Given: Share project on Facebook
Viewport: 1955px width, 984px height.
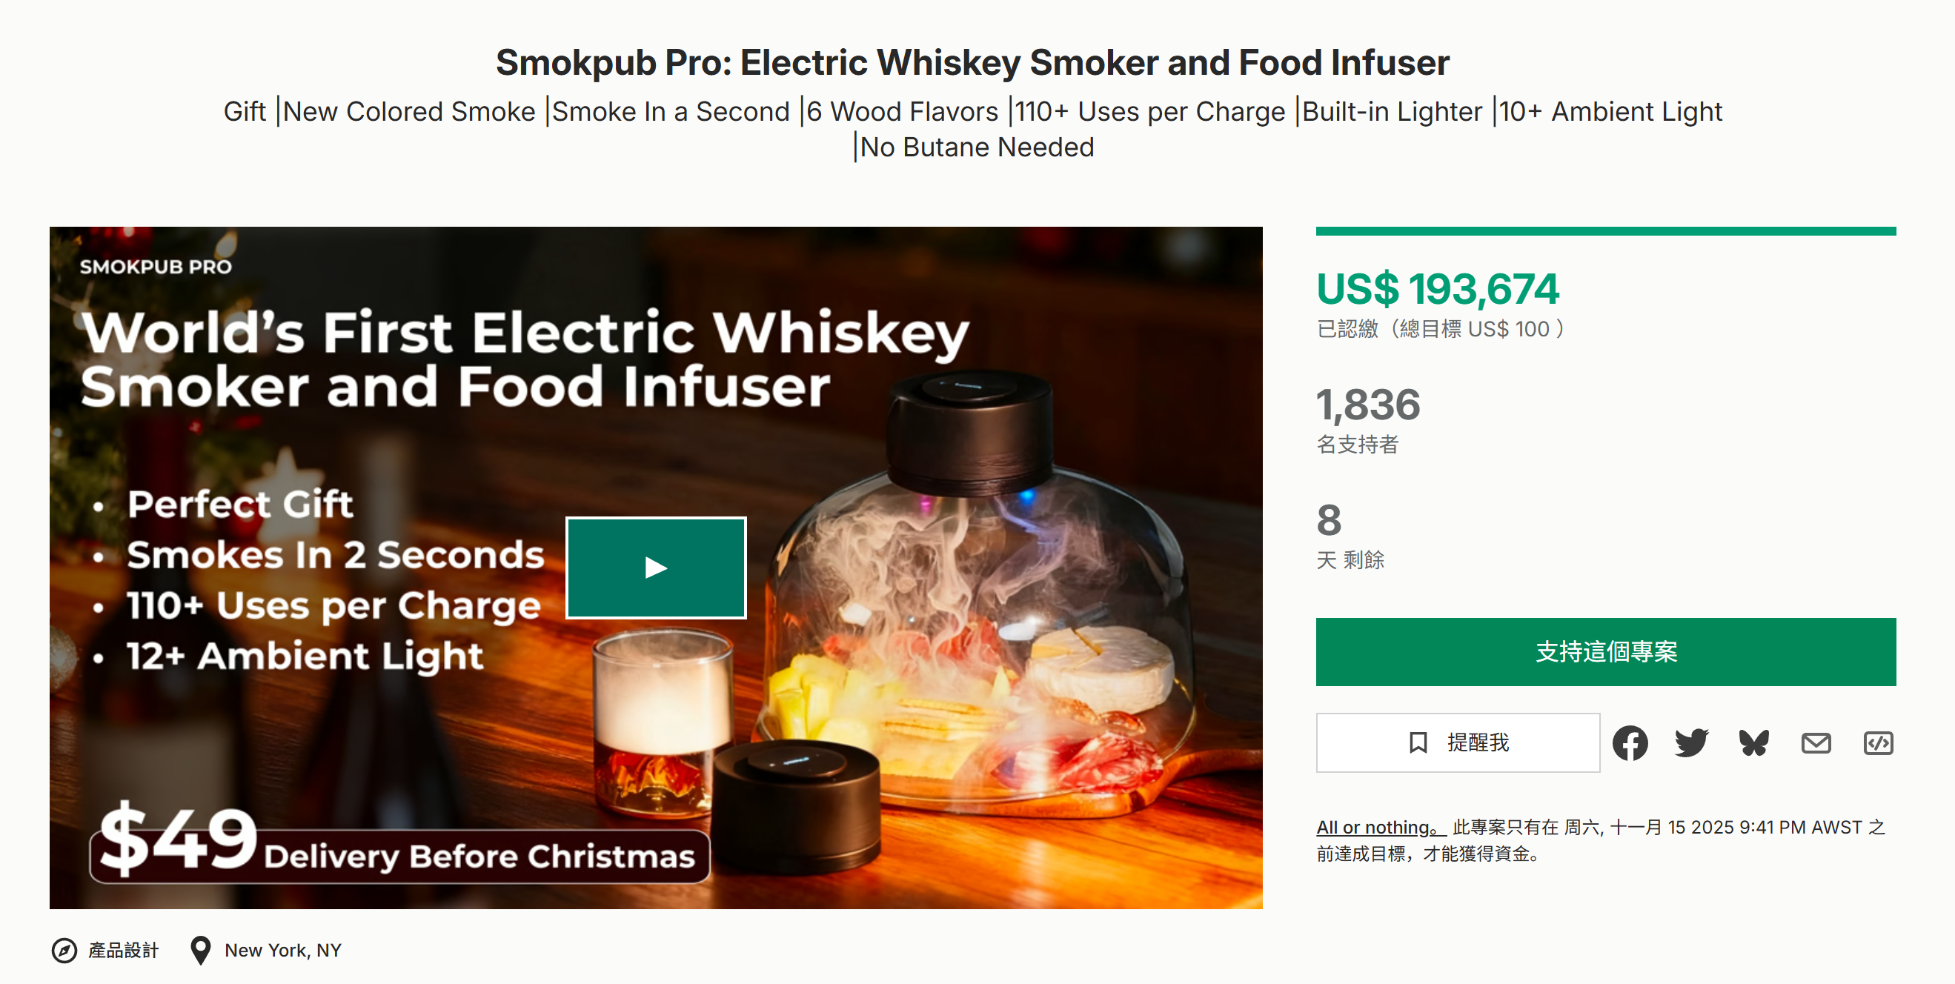Looking at the screenshot, I should click(x=1630, y=742).
